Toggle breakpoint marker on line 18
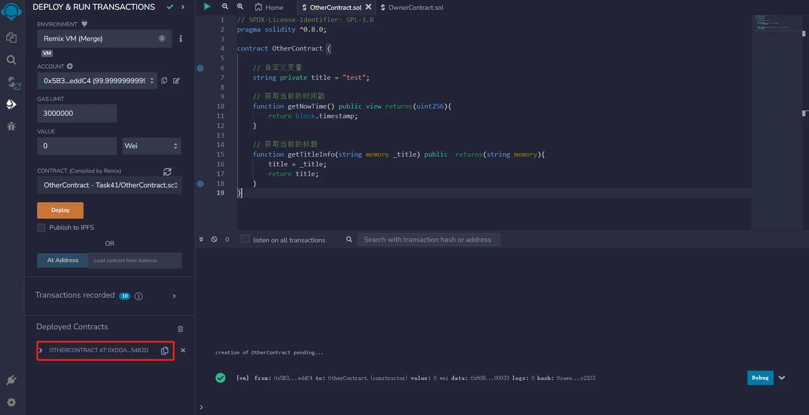 (x=200, y=184)
